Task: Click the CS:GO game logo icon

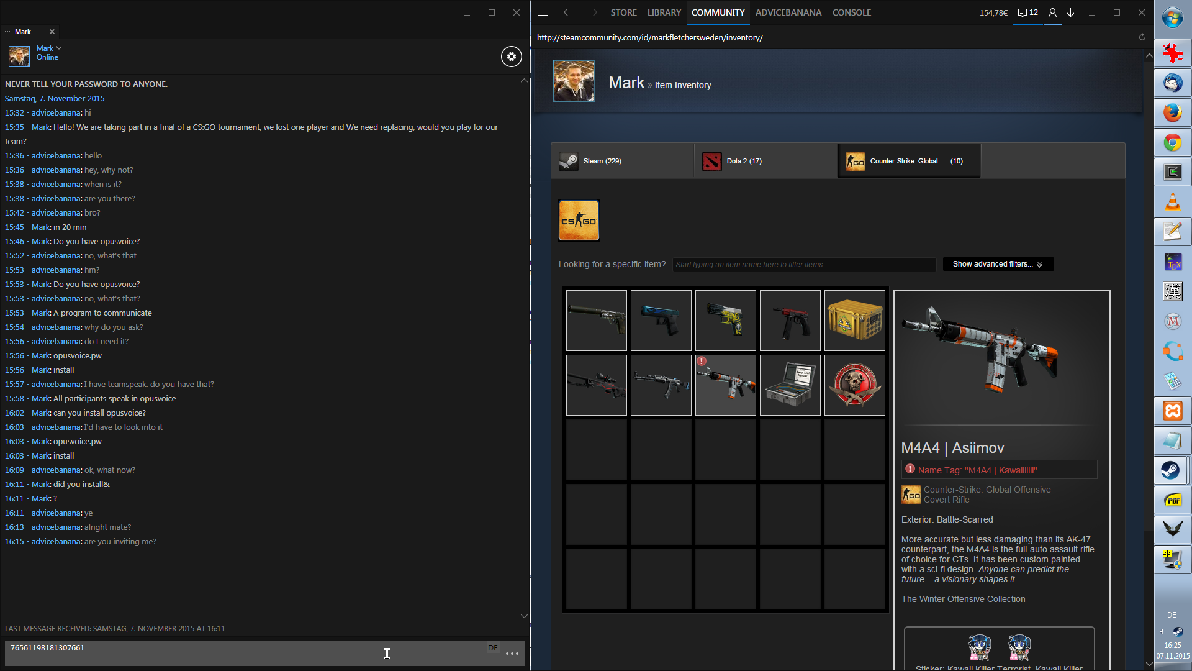Action: [579, 220]
